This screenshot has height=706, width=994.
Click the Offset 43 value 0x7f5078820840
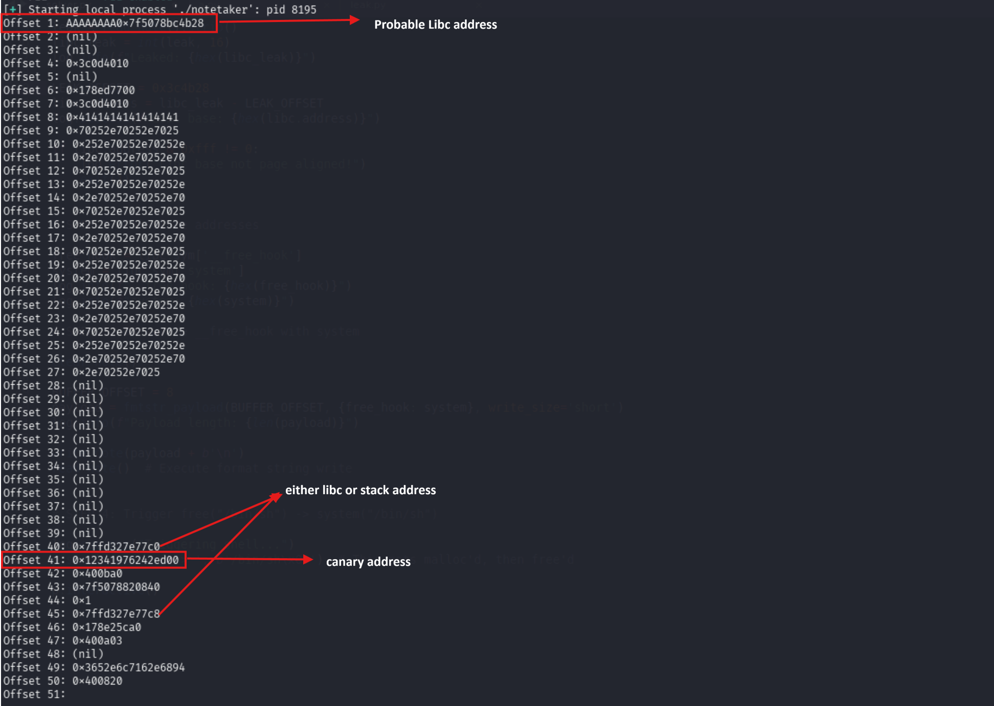pos(116,587)
